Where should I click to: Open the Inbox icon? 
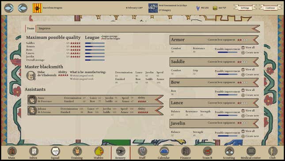(34, 151)
